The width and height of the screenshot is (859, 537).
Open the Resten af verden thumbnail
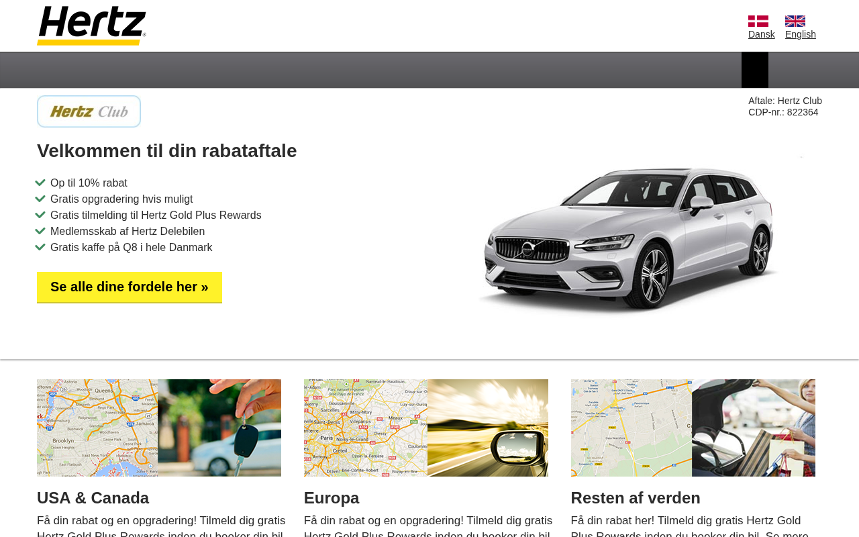pyautogui.click(x=693, y=428)
